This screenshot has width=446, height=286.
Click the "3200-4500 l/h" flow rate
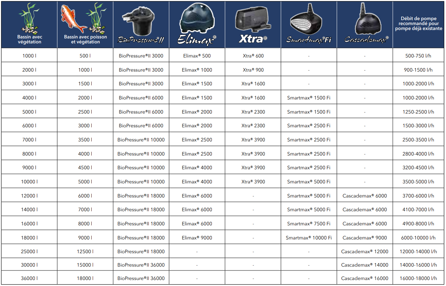[x=418, y=168]
